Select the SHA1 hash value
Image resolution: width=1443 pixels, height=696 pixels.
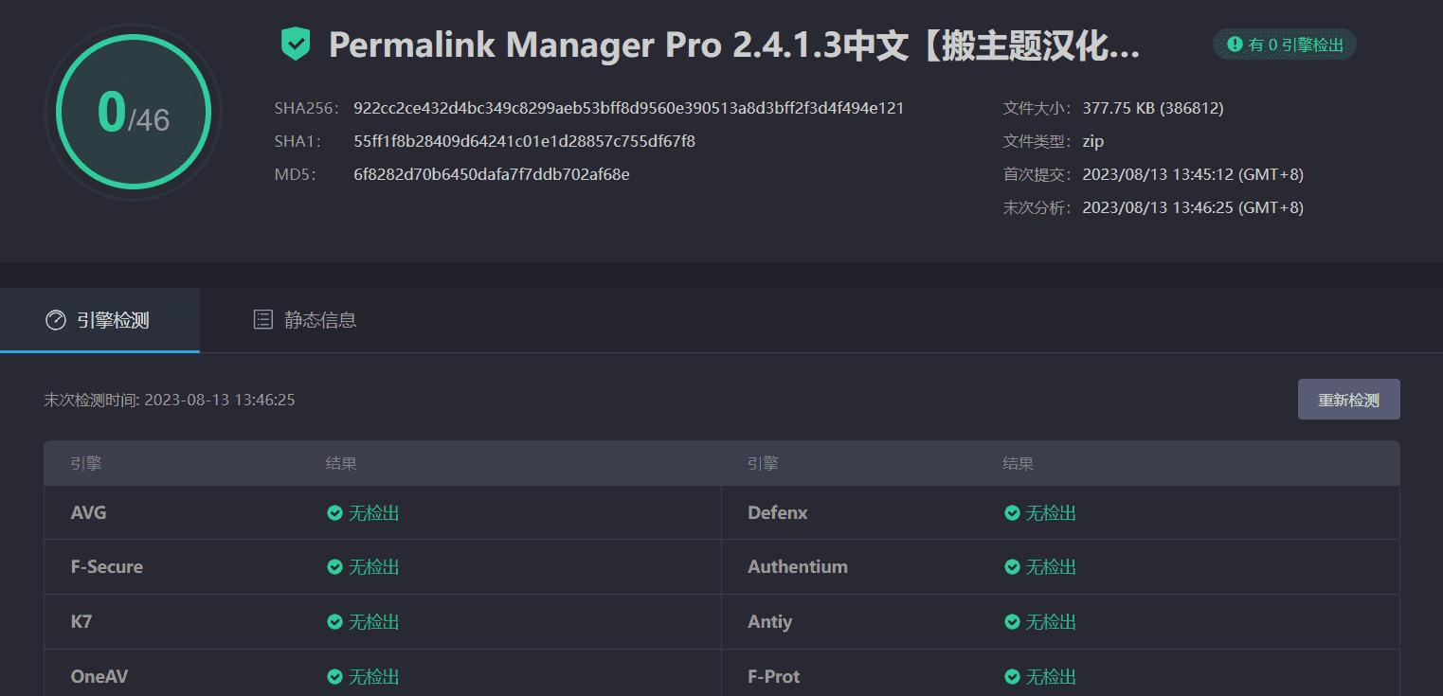tap(524, 141)
